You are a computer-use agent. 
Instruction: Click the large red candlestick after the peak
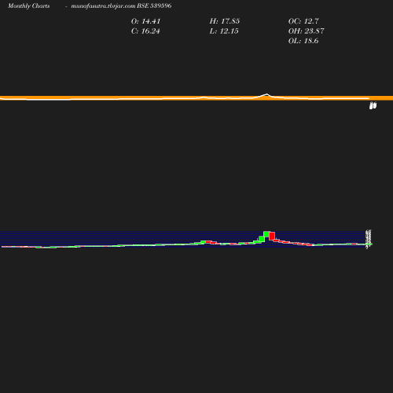pyautogui.click(x=272, y=236)
